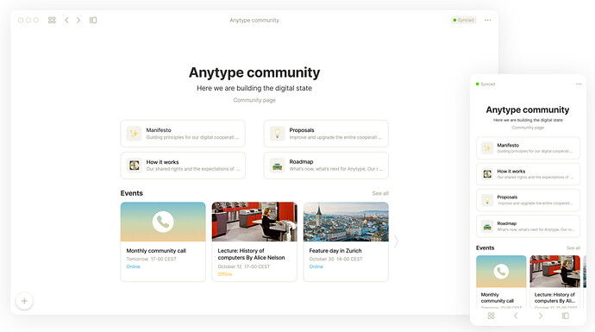
Task: Click Roadmap car icon in desktop window
Action: (x=278, y=166)
